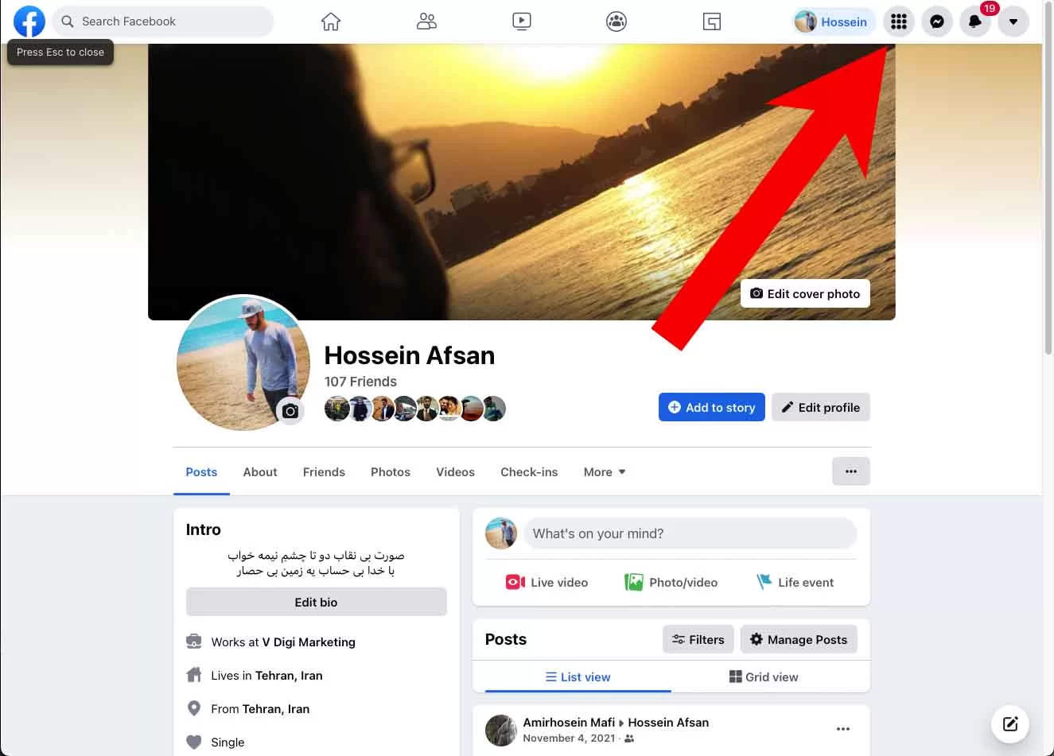Select List view for posts
The width and height of the screenshot is (1054, 756).
(x=578, y=677)
